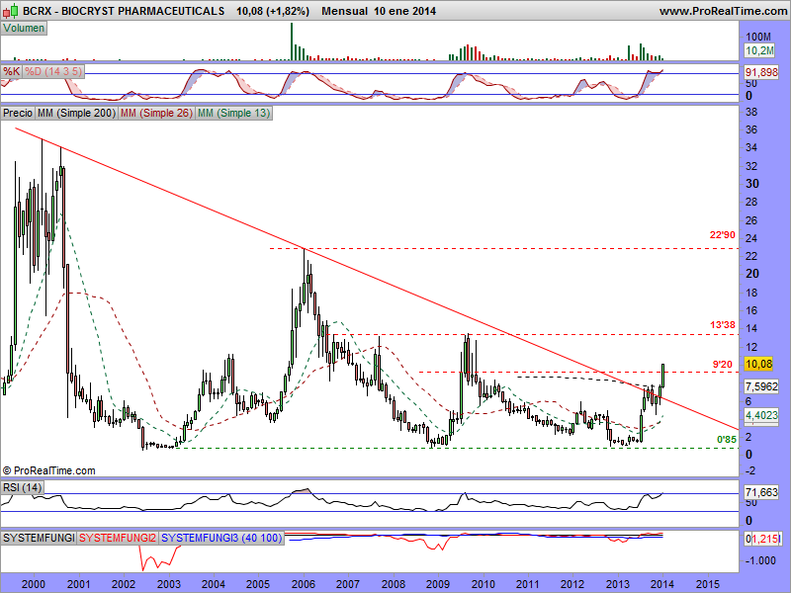
Task: Open MM (Simple 200) moving average settings
Action: (76, 113)
